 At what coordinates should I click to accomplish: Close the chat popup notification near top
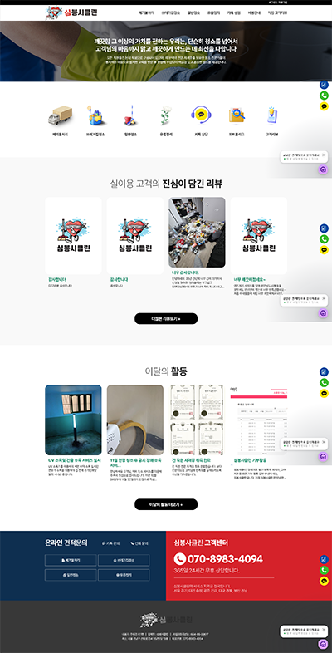pyautogui.click(x=324, y=155)
